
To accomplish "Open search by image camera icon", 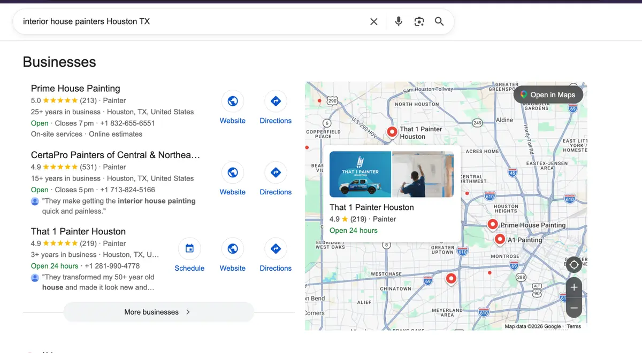I will pyautogui.click(x=419, y=22).
